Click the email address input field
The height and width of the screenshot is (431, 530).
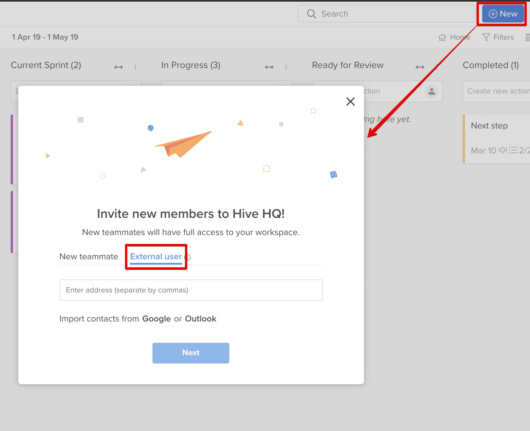point(191,290)
